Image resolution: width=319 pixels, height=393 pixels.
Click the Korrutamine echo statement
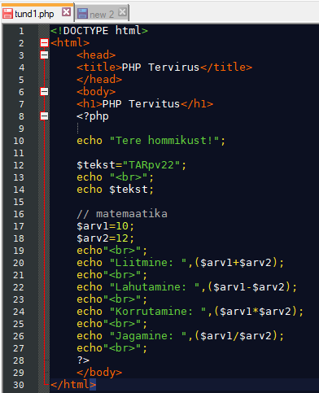click(190, 312)
